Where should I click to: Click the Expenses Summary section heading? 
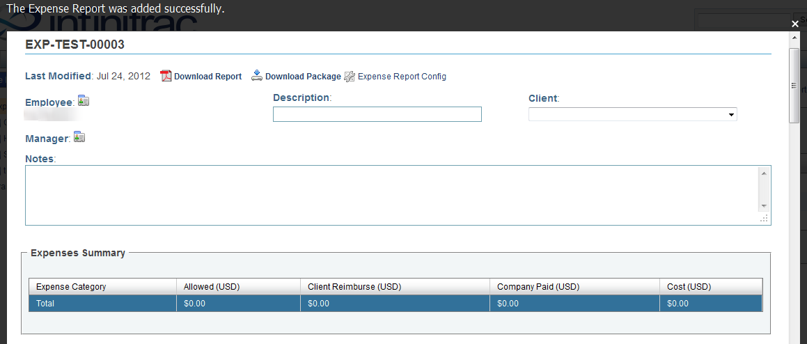(78, 253)
